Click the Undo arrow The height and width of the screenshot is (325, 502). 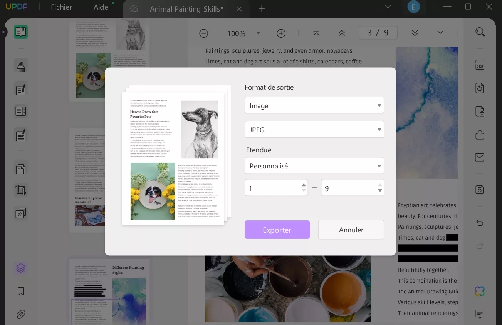[480, 223]
